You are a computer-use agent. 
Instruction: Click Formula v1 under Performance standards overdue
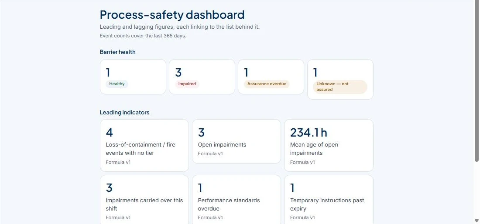click(x=210, y=217)
